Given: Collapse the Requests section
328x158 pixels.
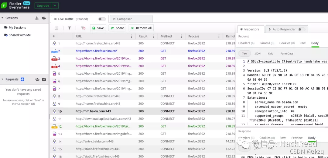Looking at the screenshot, I should (2, 79).
